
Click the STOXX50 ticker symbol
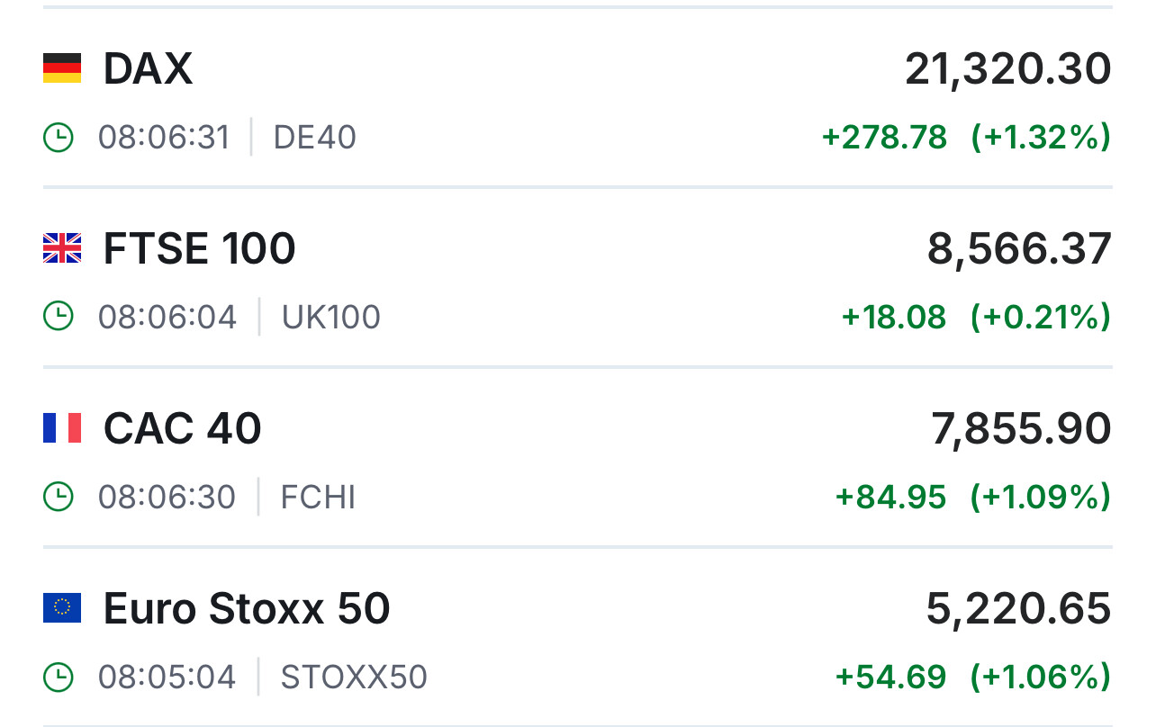354,677
